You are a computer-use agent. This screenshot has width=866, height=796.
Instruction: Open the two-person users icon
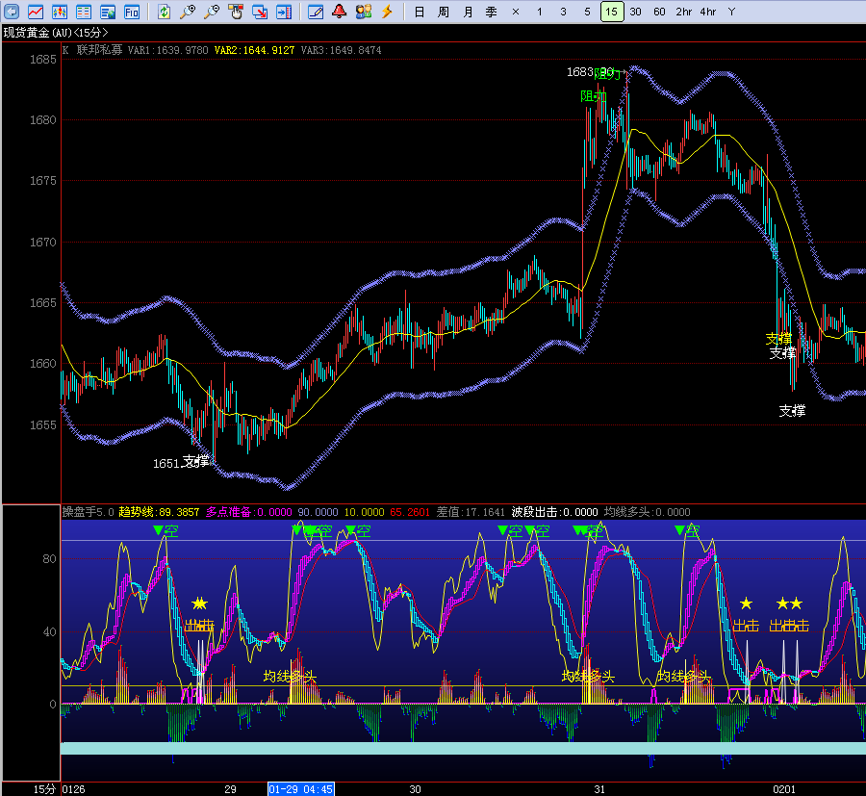(363, 12)
